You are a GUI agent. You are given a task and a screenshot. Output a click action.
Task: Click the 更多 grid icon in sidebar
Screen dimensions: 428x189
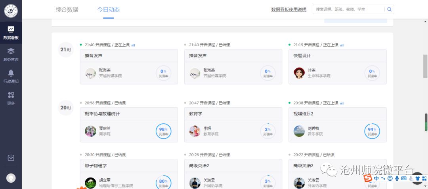11,98
